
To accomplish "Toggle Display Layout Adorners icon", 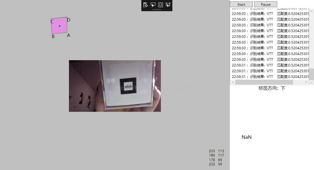I will click(x=160, y=5).
